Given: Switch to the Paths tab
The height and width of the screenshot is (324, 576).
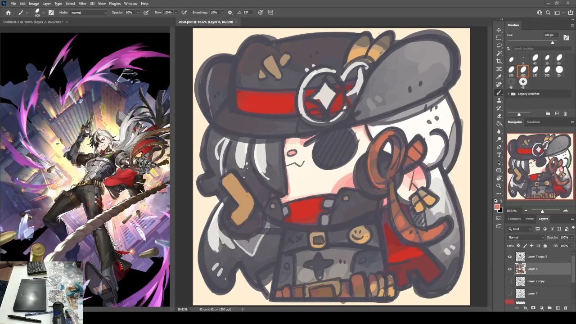Looking at the screenshot, I should (530, 219).
